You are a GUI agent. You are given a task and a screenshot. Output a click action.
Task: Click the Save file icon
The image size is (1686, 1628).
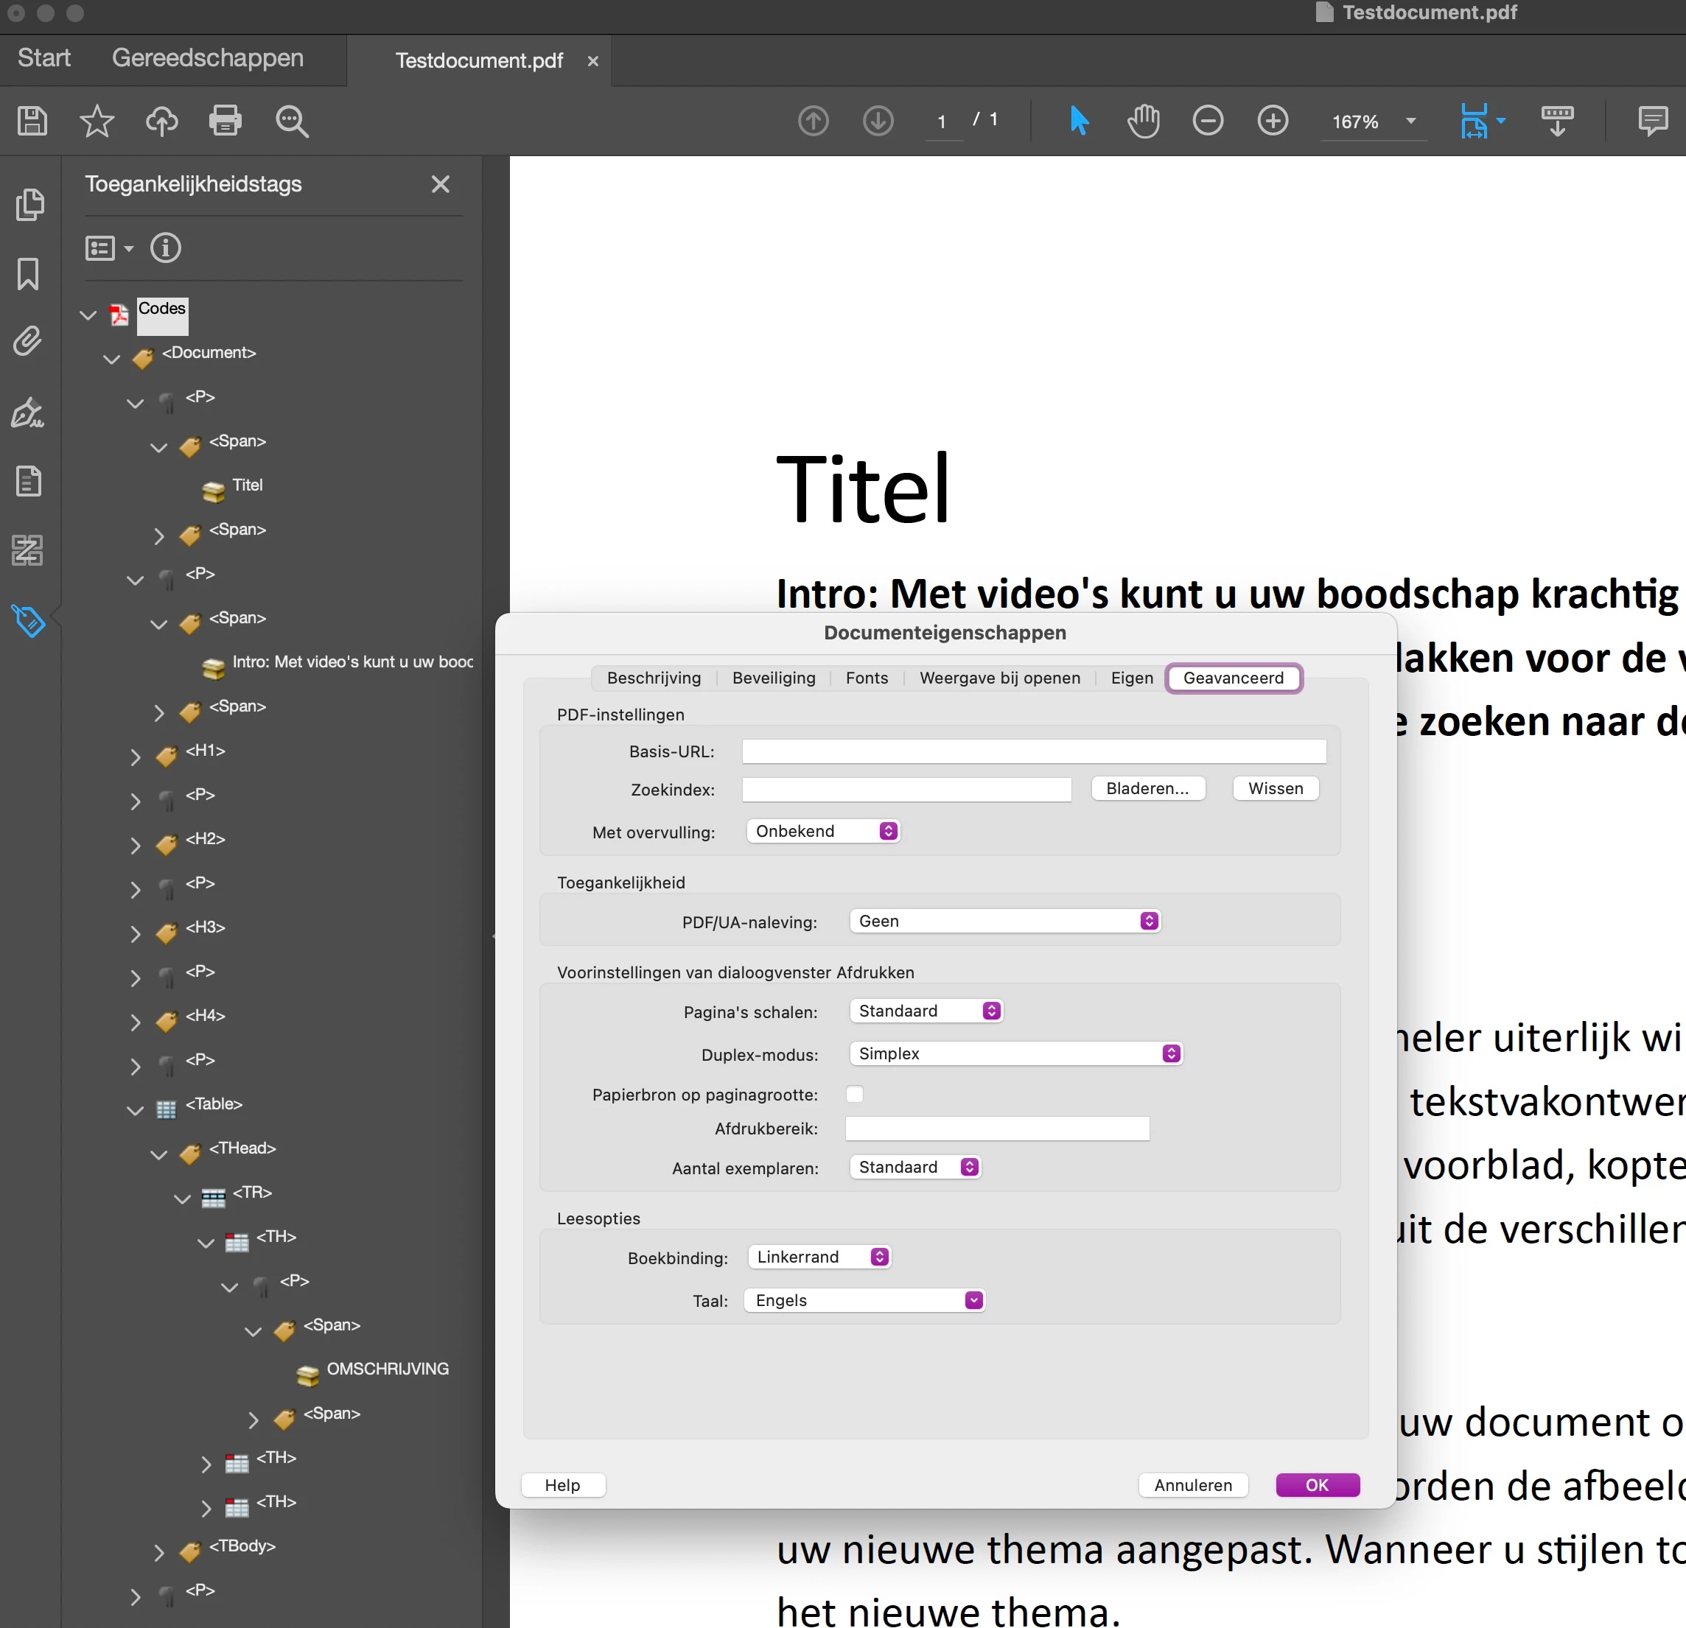pos(32,122)
